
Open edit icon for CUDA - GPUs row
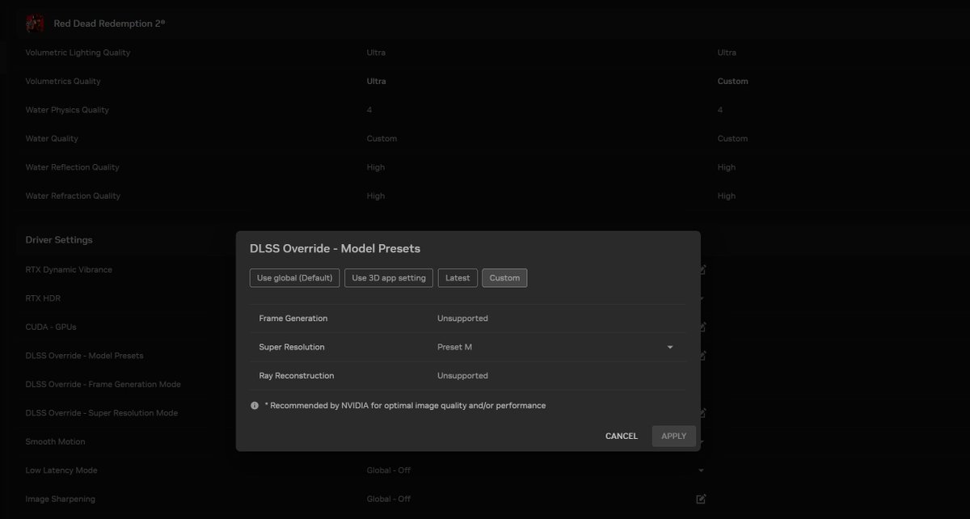[x=702, y=327]
